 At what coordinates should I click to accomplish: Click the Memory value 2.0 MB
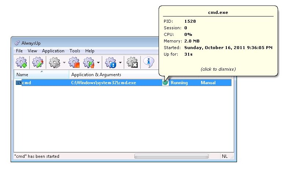click(192, 41)
